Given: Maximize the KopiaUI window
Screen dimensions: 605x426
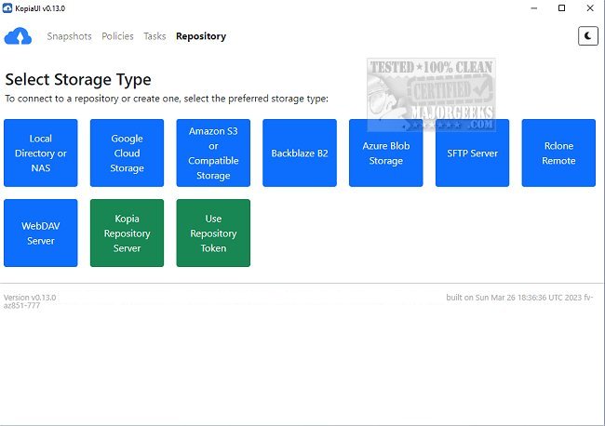Looking at the screenshot, I should (x=561, y=8).
